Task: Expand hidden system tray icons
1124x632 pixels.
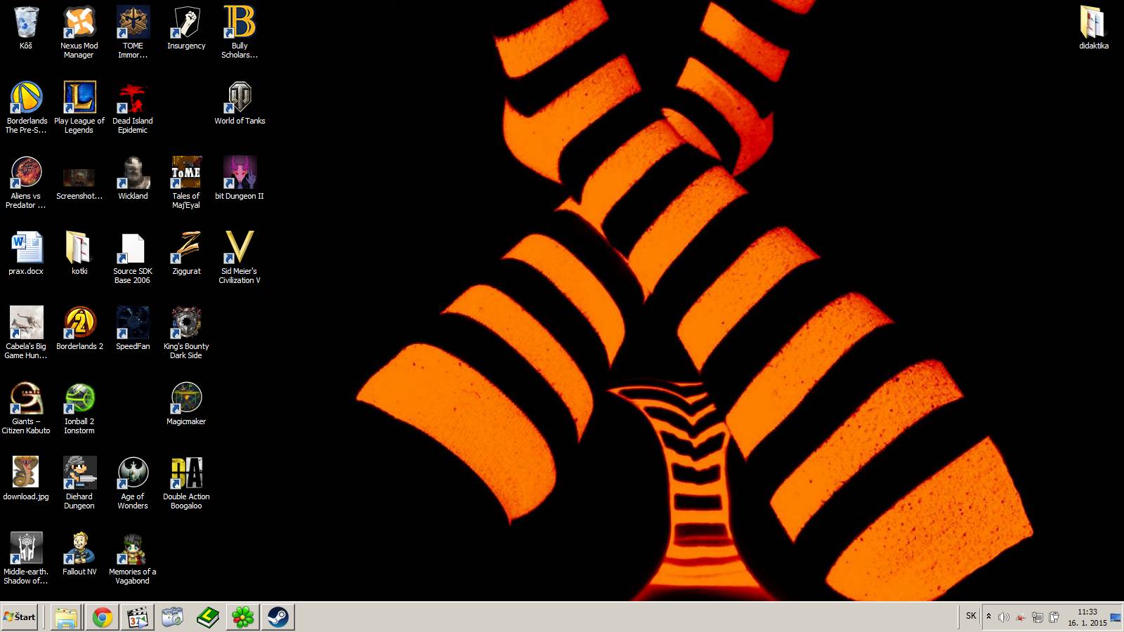Action: 988,617
